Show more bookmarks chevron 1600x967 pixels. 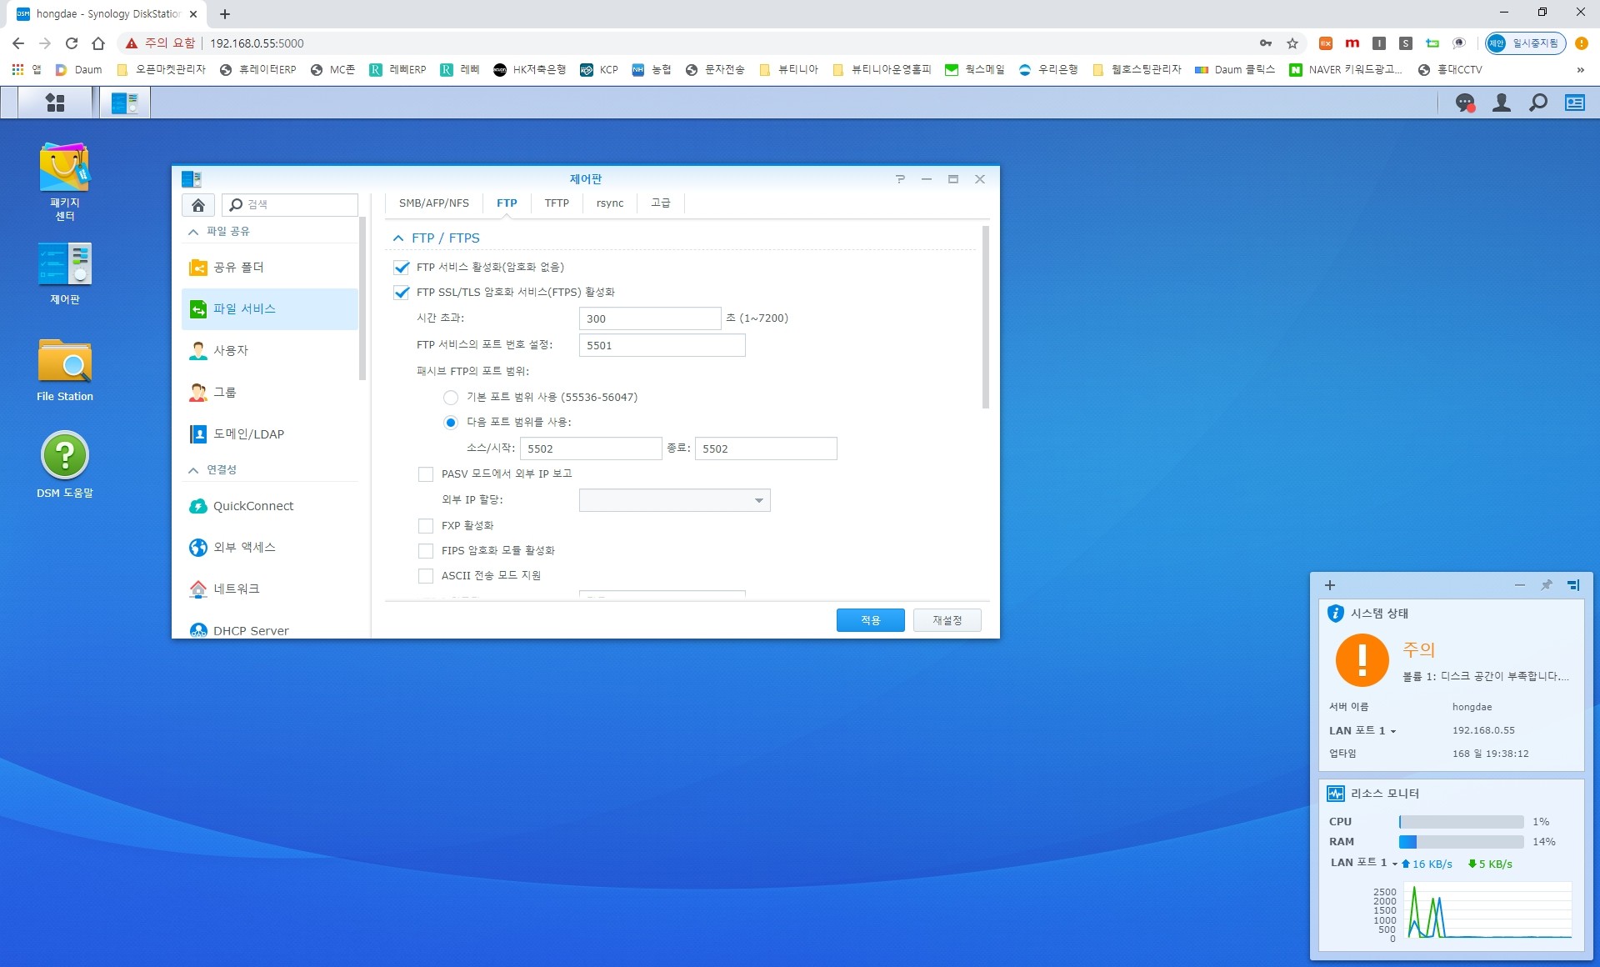pos(1580,70)
